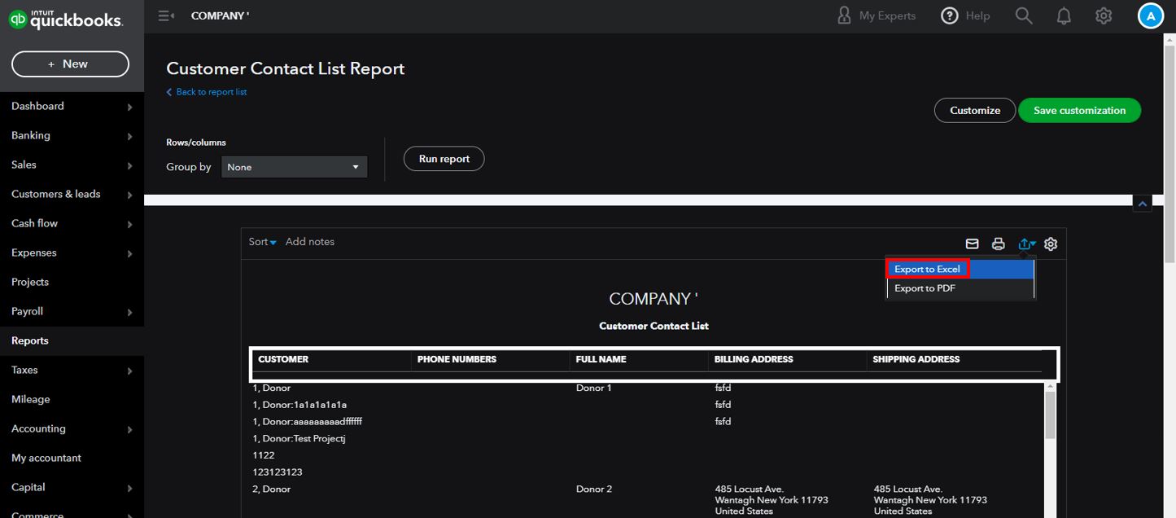
Task: Open the Sort dropdown
Action: pyautogui.click(x=262, y=242)
